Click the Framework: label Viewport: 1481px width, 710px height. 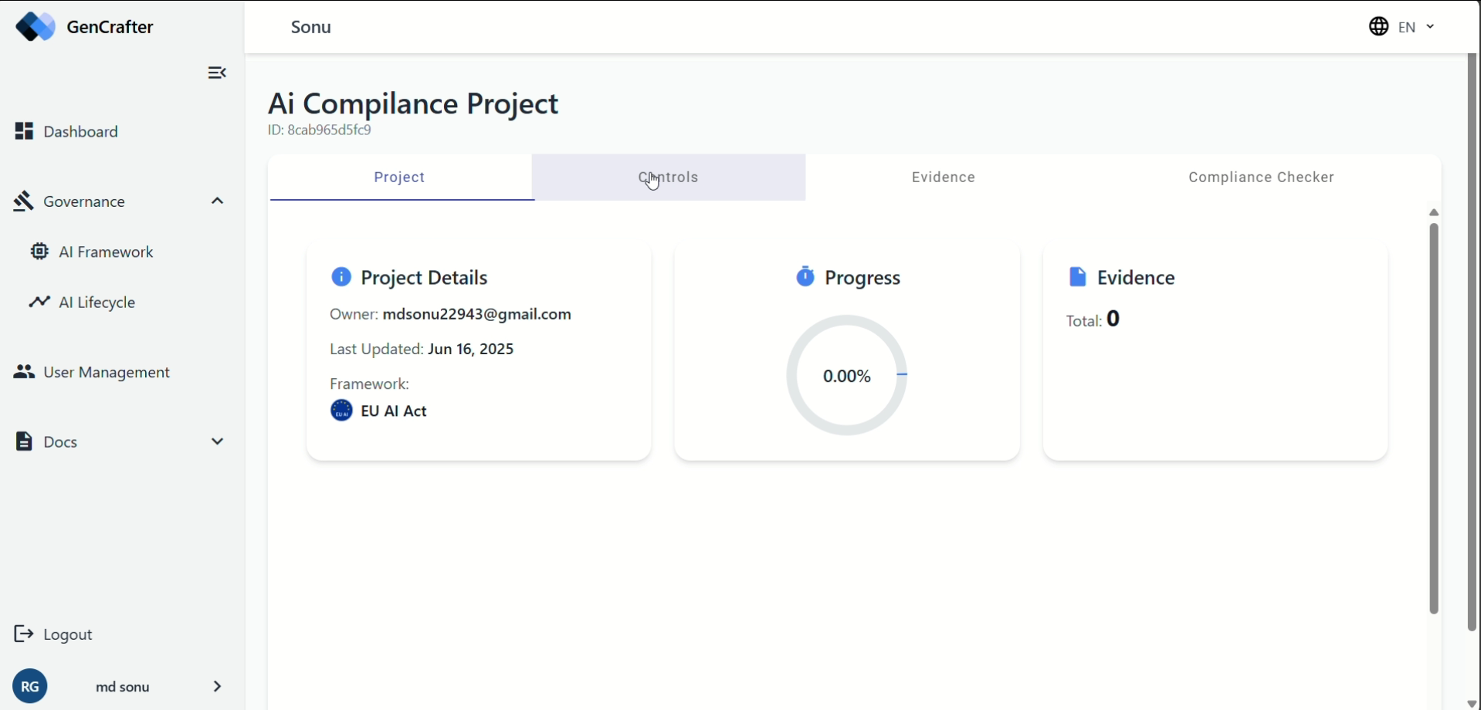click(369, 384)
